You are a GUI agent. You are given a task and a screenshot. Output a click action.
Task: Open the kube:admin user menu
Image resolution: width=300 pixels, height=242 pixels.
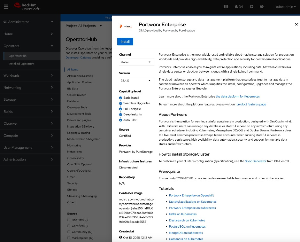(285, 6)
